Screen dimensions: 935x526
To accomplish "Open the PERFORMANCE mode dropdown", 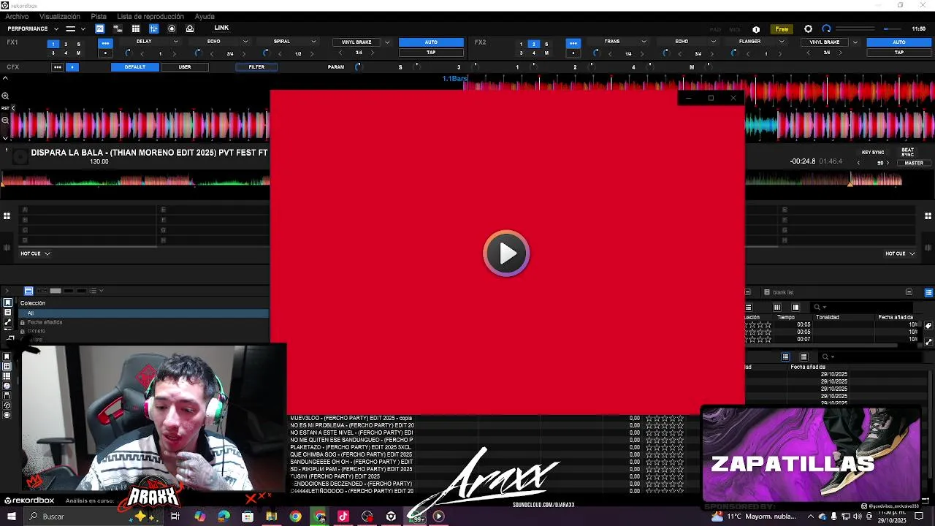I will coord(33,28).
